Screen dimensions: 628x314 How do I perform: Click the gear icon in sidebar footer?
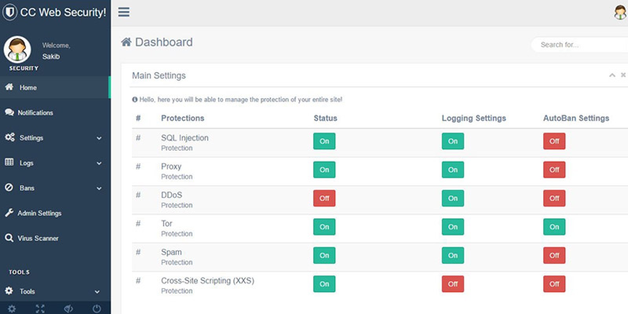coord(12,309)
